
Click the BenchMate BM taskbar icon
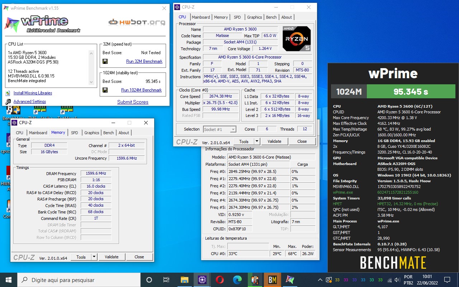tap(273, 280)
